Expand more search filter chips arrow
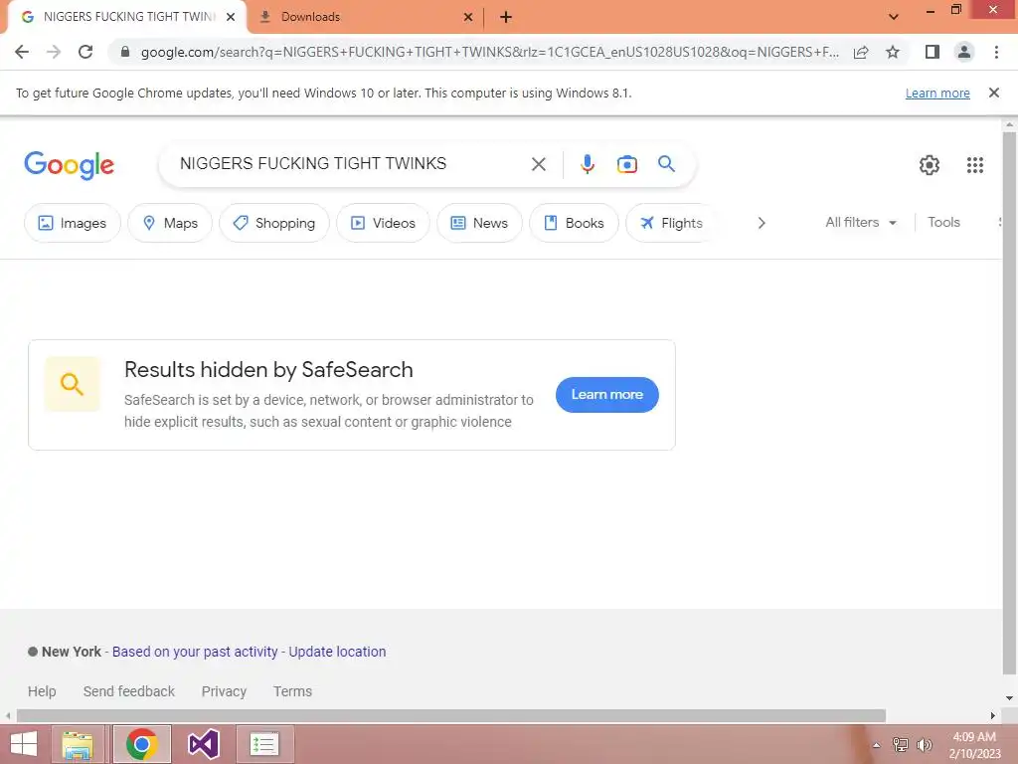 [x=761, y=223]
